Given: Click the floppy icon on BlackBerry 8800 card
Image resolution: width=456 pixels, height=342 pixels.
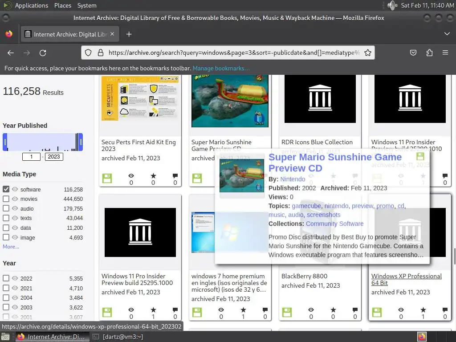Looking at the screenshot, I should click(287, 312).
